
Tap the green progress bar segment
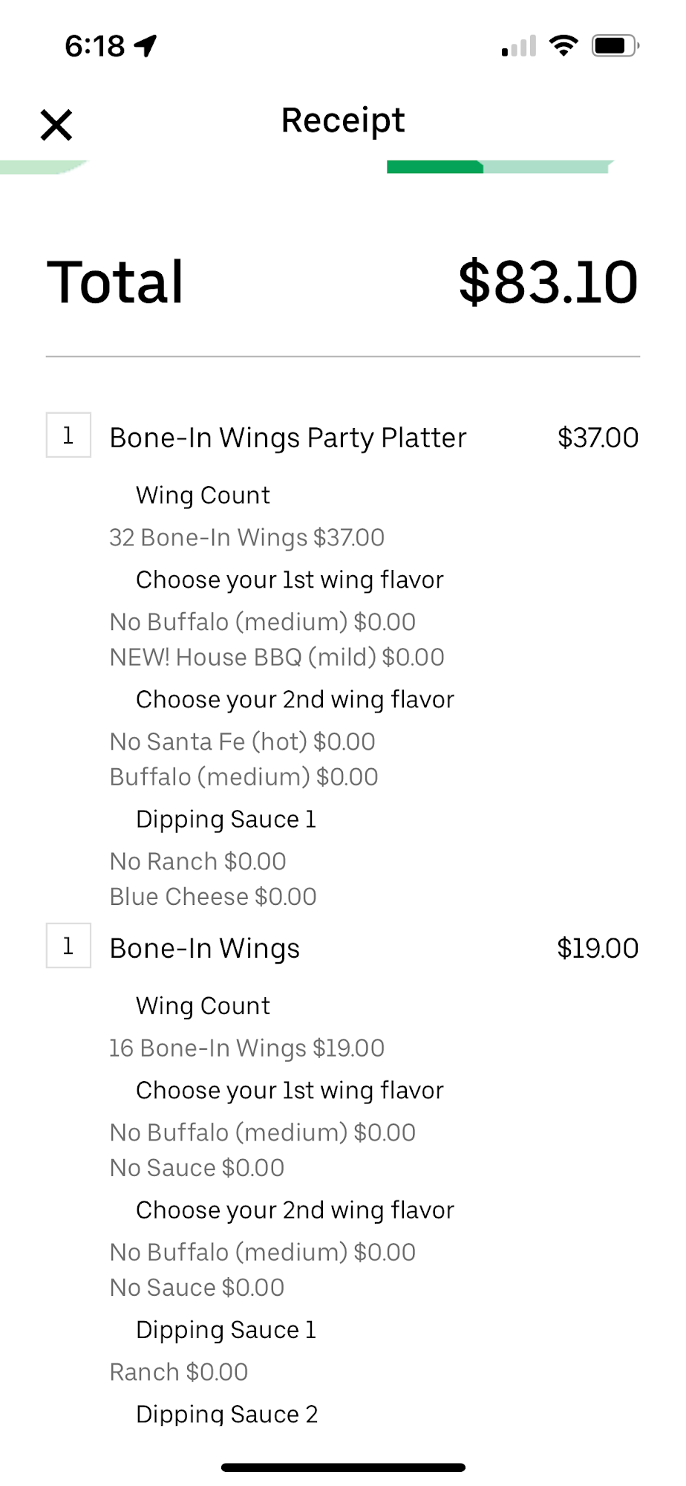click(x=435, y=166)
